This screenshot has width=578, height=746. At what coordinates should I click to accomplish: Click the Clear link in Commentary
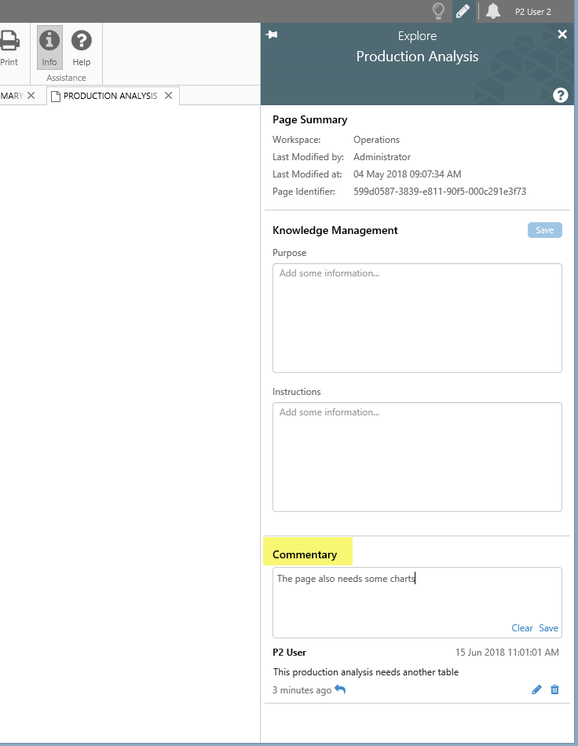[x=522, y=628]
